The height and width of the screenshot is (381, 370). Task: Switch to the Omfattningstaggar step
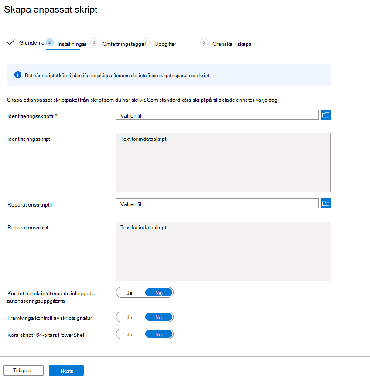[x=124, y=44]
